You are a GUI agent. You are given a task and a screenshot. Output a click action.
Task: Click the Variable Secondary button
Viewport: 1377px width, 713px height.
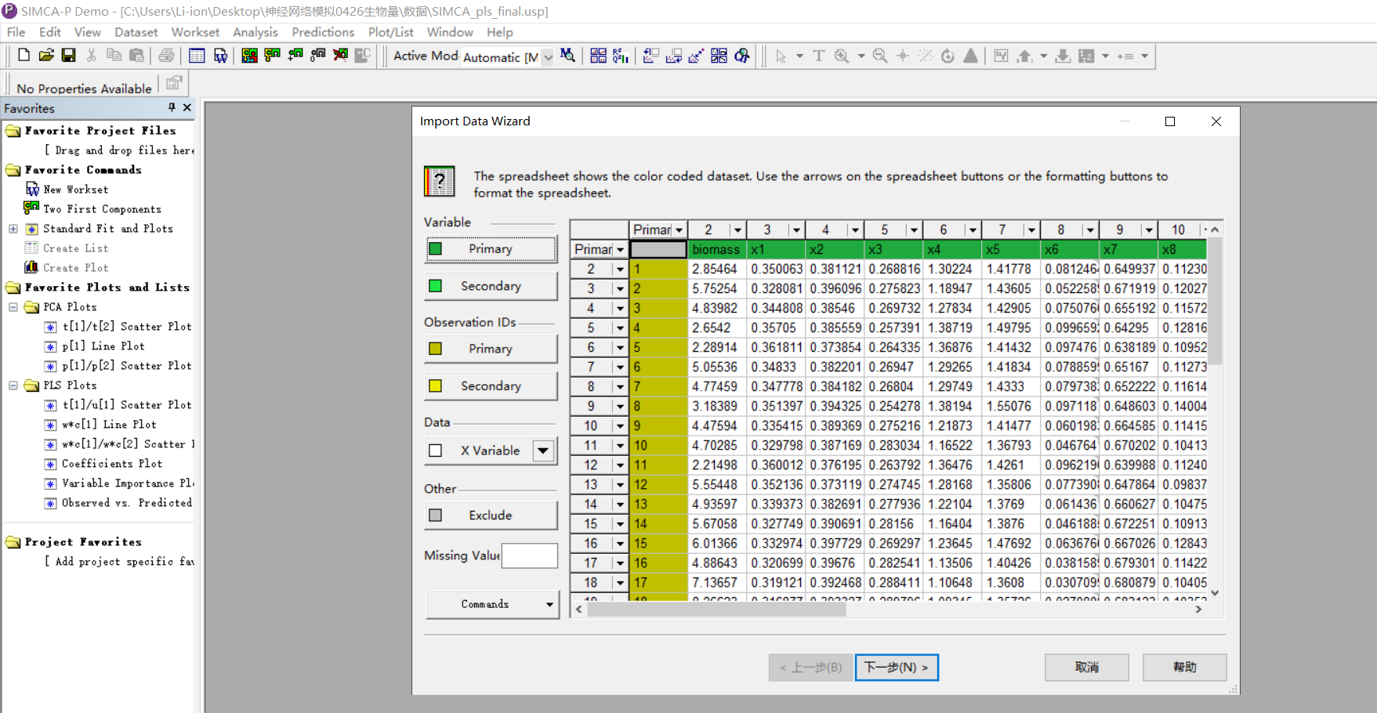491,286
